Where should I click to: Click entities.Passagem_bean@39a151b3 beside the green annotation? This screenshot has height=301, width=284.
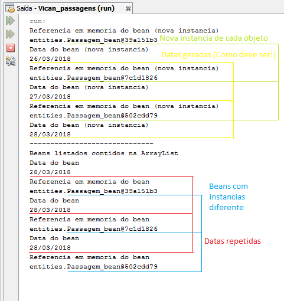93,40
